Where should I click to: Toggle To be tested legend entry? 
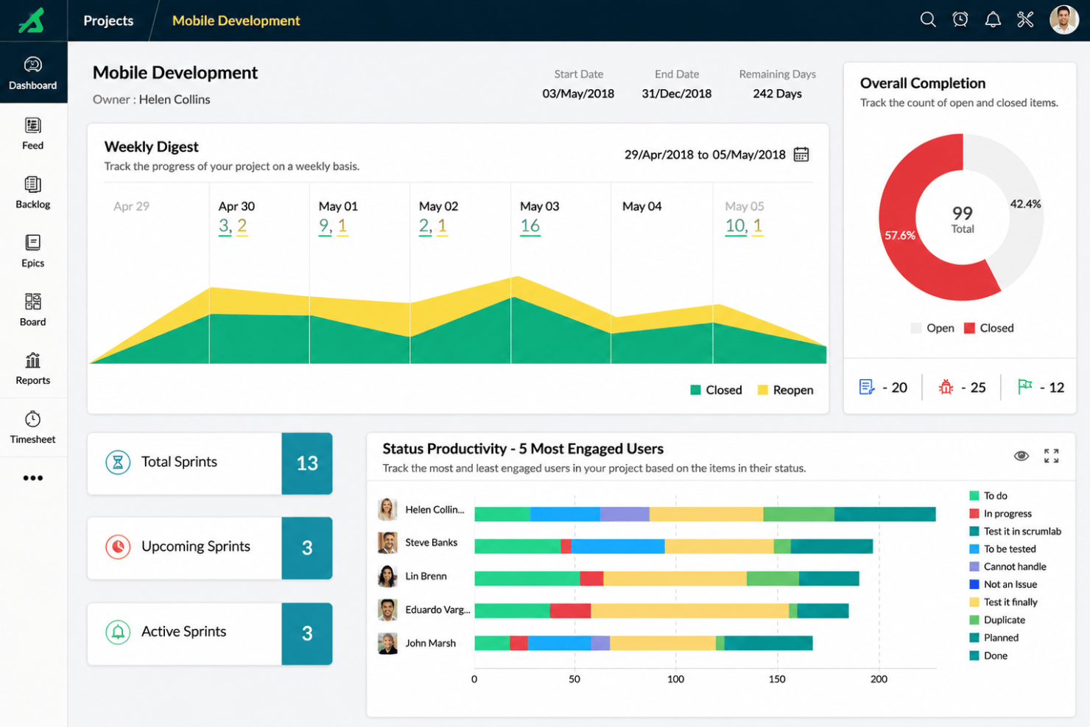pyautogui.click(x=1002, y=549)
